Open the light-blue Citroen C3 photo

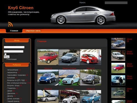pyautogui.click(x=69, y=77)
